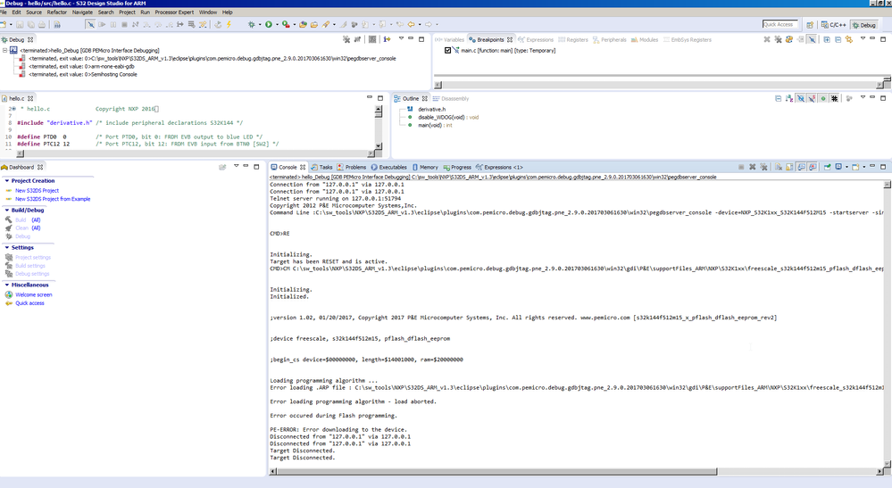Collapse the hello_Debug launch tree node

[4, 50]
